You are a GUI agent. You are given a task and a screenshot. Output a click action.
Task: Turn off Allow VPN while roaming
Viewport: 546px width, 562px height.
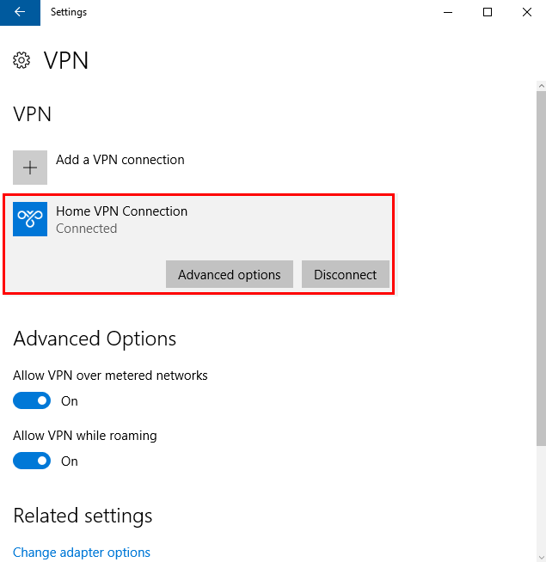[32, 461]
